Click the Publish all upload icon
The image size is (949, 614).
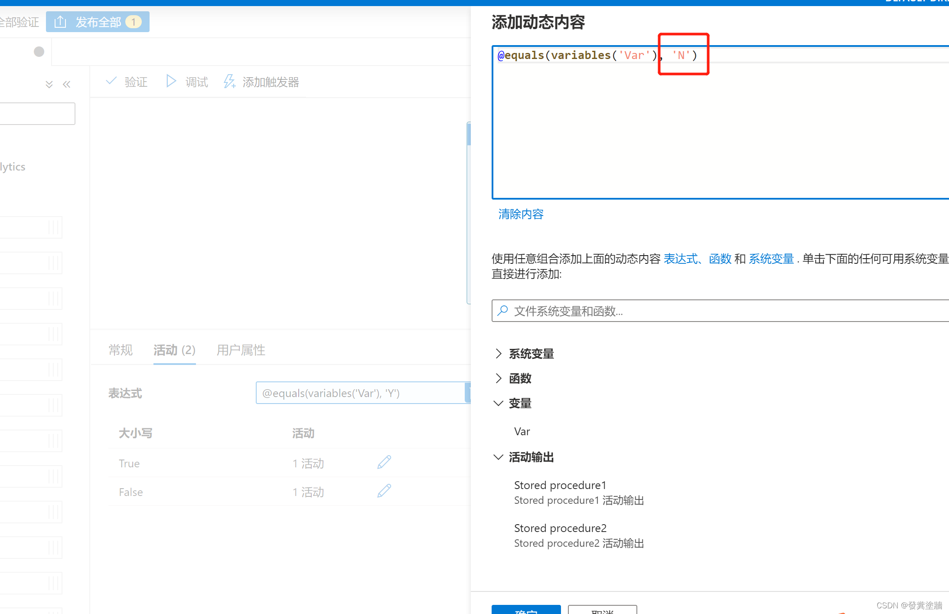61,22
